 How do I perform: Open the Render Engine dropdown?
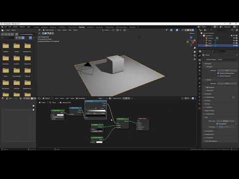point(227,59)
